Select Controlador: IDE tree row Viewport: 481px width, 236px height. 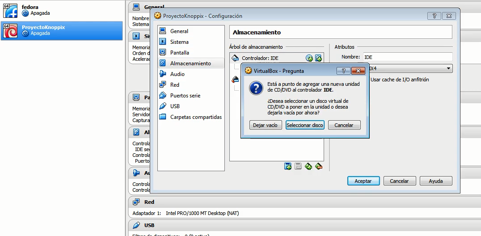click(277, 58)
